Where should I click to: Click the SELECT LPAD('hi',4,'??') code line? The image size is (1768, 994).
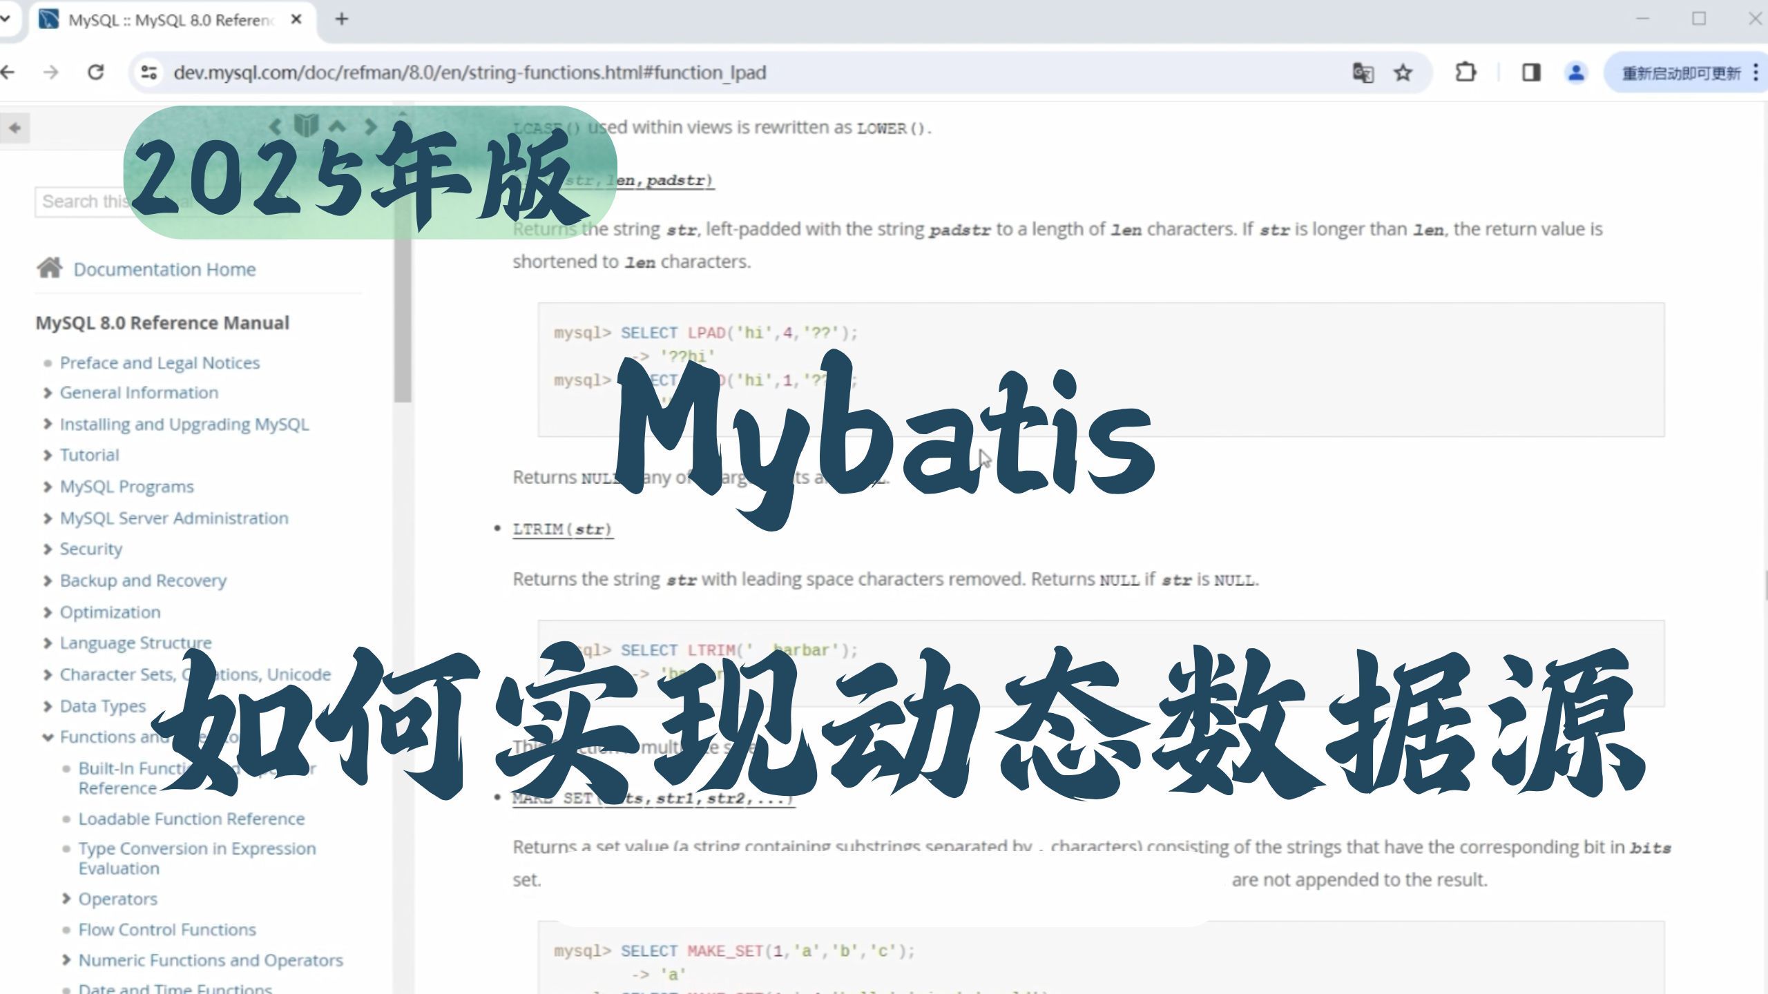(705, 333)
